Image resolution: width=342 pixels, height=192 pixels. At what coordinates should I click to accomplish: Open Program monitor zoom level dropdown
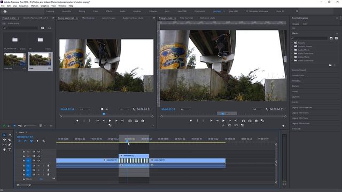click(x=185, y=109)
